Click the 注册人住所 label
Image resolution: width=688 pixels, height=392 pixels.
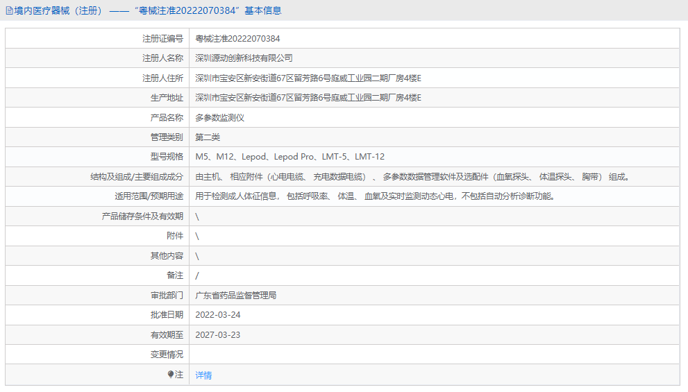pos(162,78)
